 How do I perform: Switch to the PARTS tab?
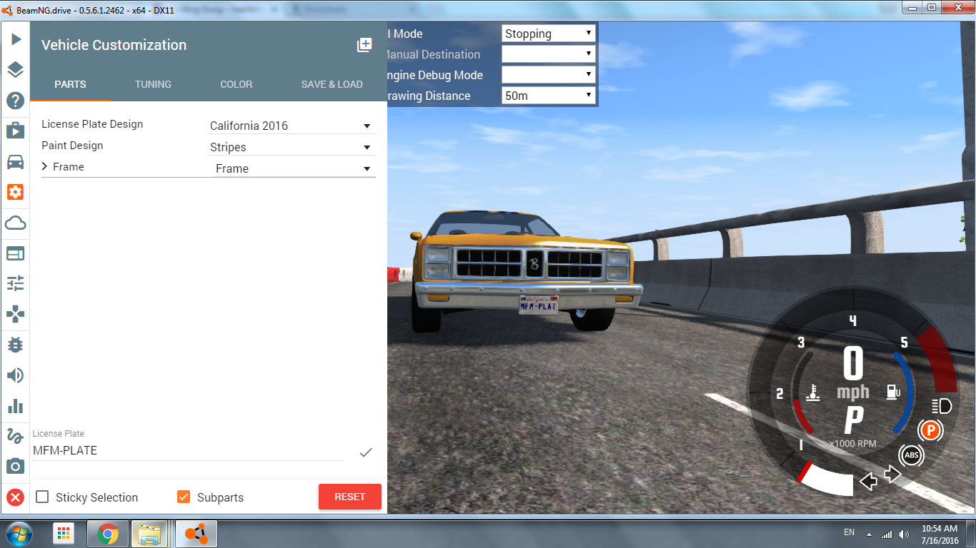[70, 84]
